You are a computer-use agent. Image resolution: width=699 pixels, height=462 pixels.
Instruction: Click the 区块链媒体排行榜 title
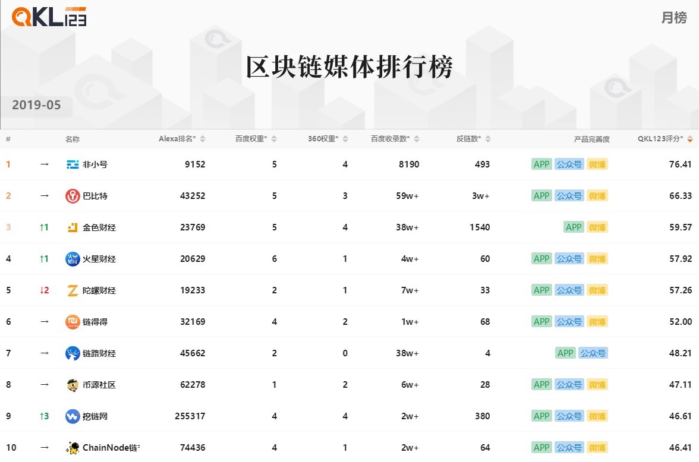349,67
